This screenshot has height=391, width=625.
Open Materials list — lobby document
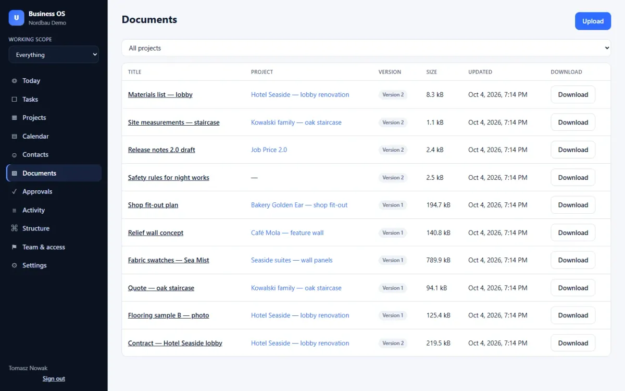pos(160,95)
